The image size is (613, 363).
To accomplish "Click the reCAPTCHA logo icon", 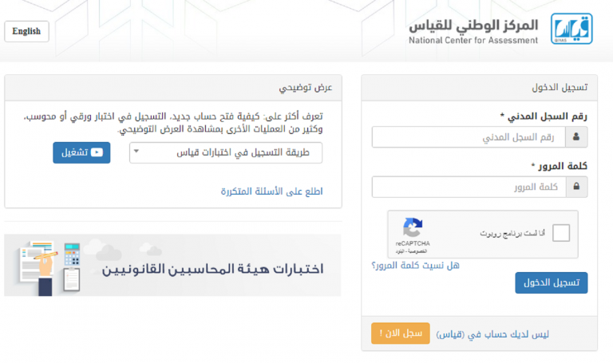I will point(413,227).
